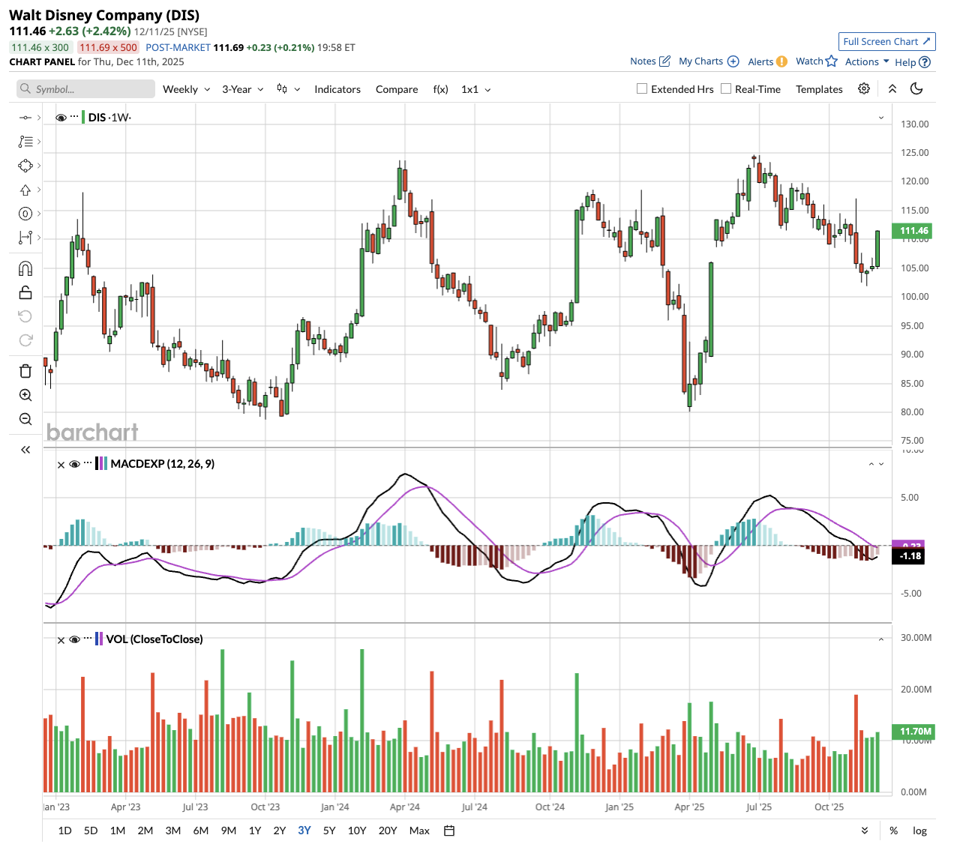The width and height of the screenshot is (960, 850).
Task: Enable the Extended Hrs checkbox
Action: [x=642, y=88]
